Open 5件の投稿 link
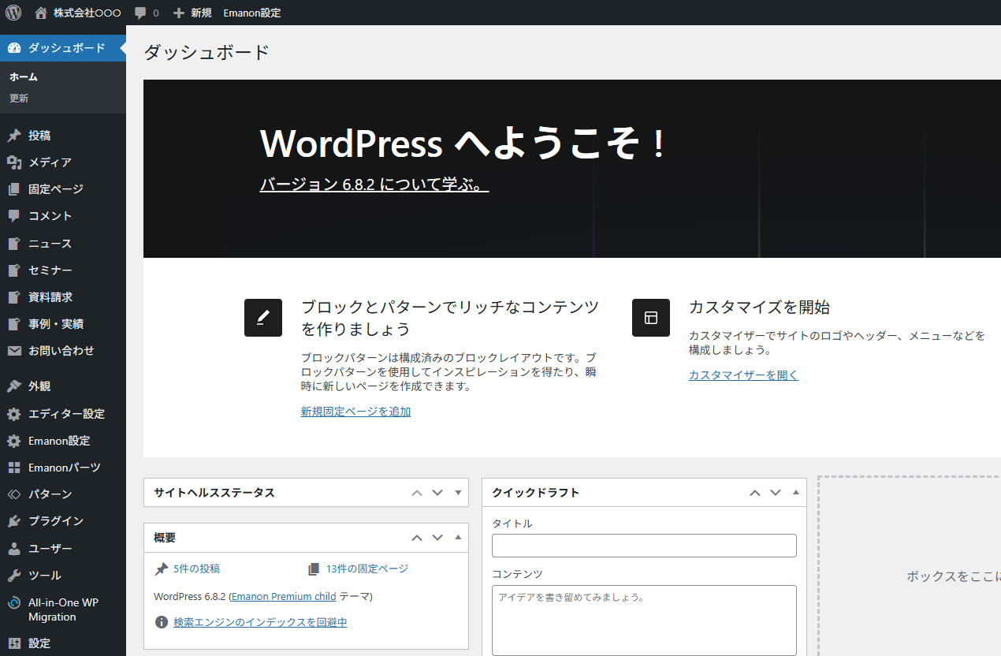This screenshot has width=1001, height=656. (196, 568)
